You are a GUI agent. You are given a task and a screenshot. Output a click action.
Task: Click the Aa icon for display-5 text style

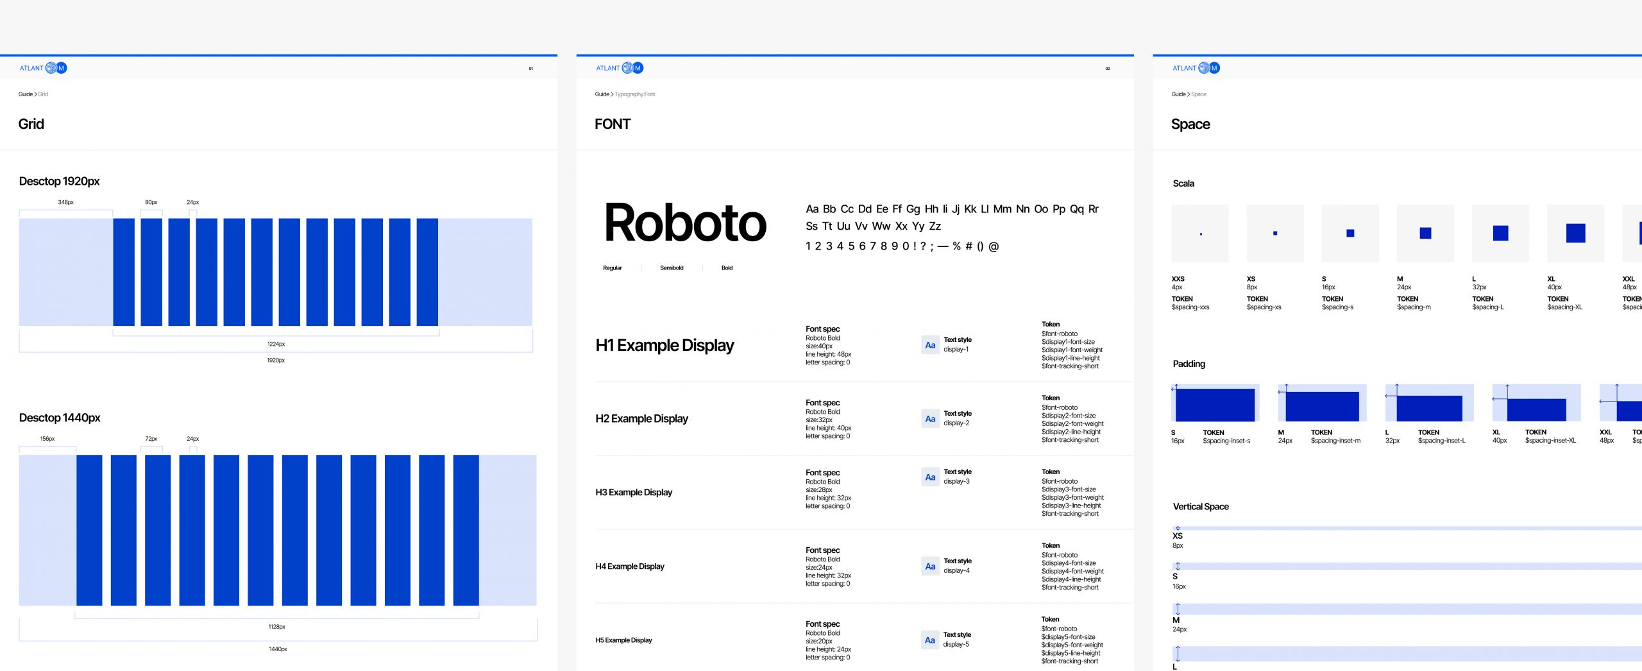click(x=929, y=640)
